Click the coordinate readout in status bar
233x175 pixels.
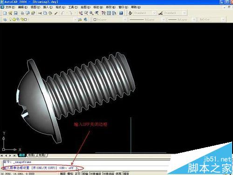(x=18, y=174)
